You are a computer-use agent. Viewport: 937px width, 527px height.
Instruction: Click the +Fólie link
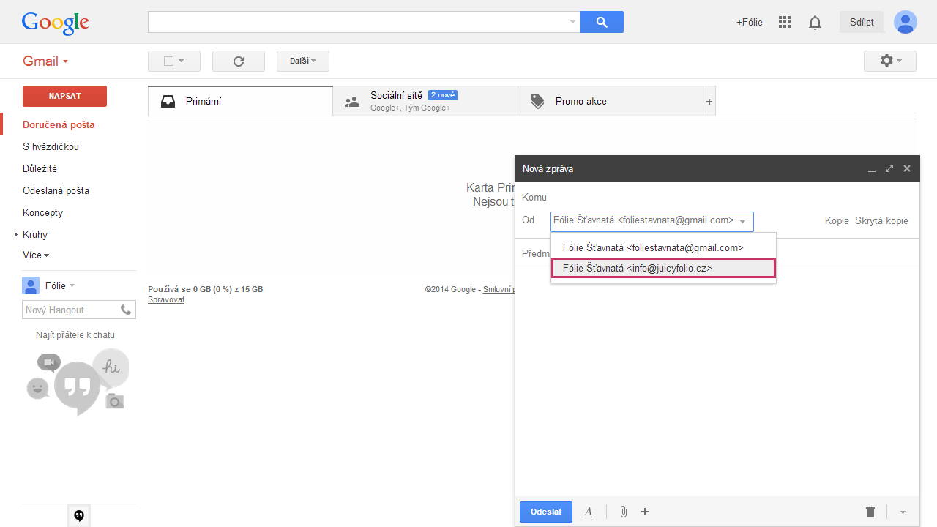click(x=749, y=22)
